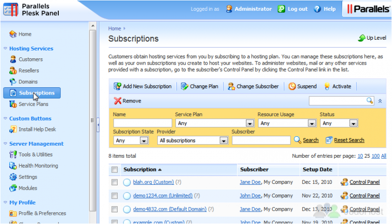Click the Control Panel icon for demo1234.com
Viewport: 392px width, 224px height.
[x=344, y=196]
